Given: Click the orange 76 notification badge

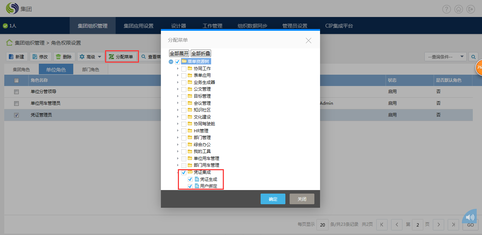Looking at the screenshot, I should click(478, 67).
